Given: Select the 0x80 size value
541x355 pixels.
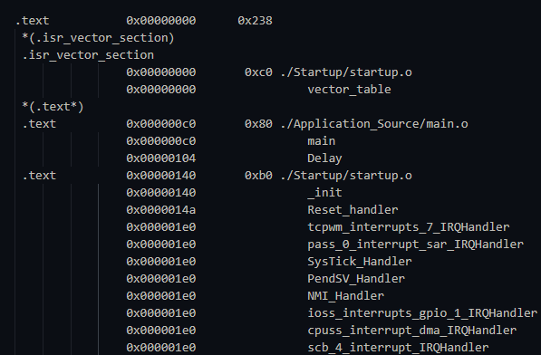Looking at the screenshot, I should (258, 124).
